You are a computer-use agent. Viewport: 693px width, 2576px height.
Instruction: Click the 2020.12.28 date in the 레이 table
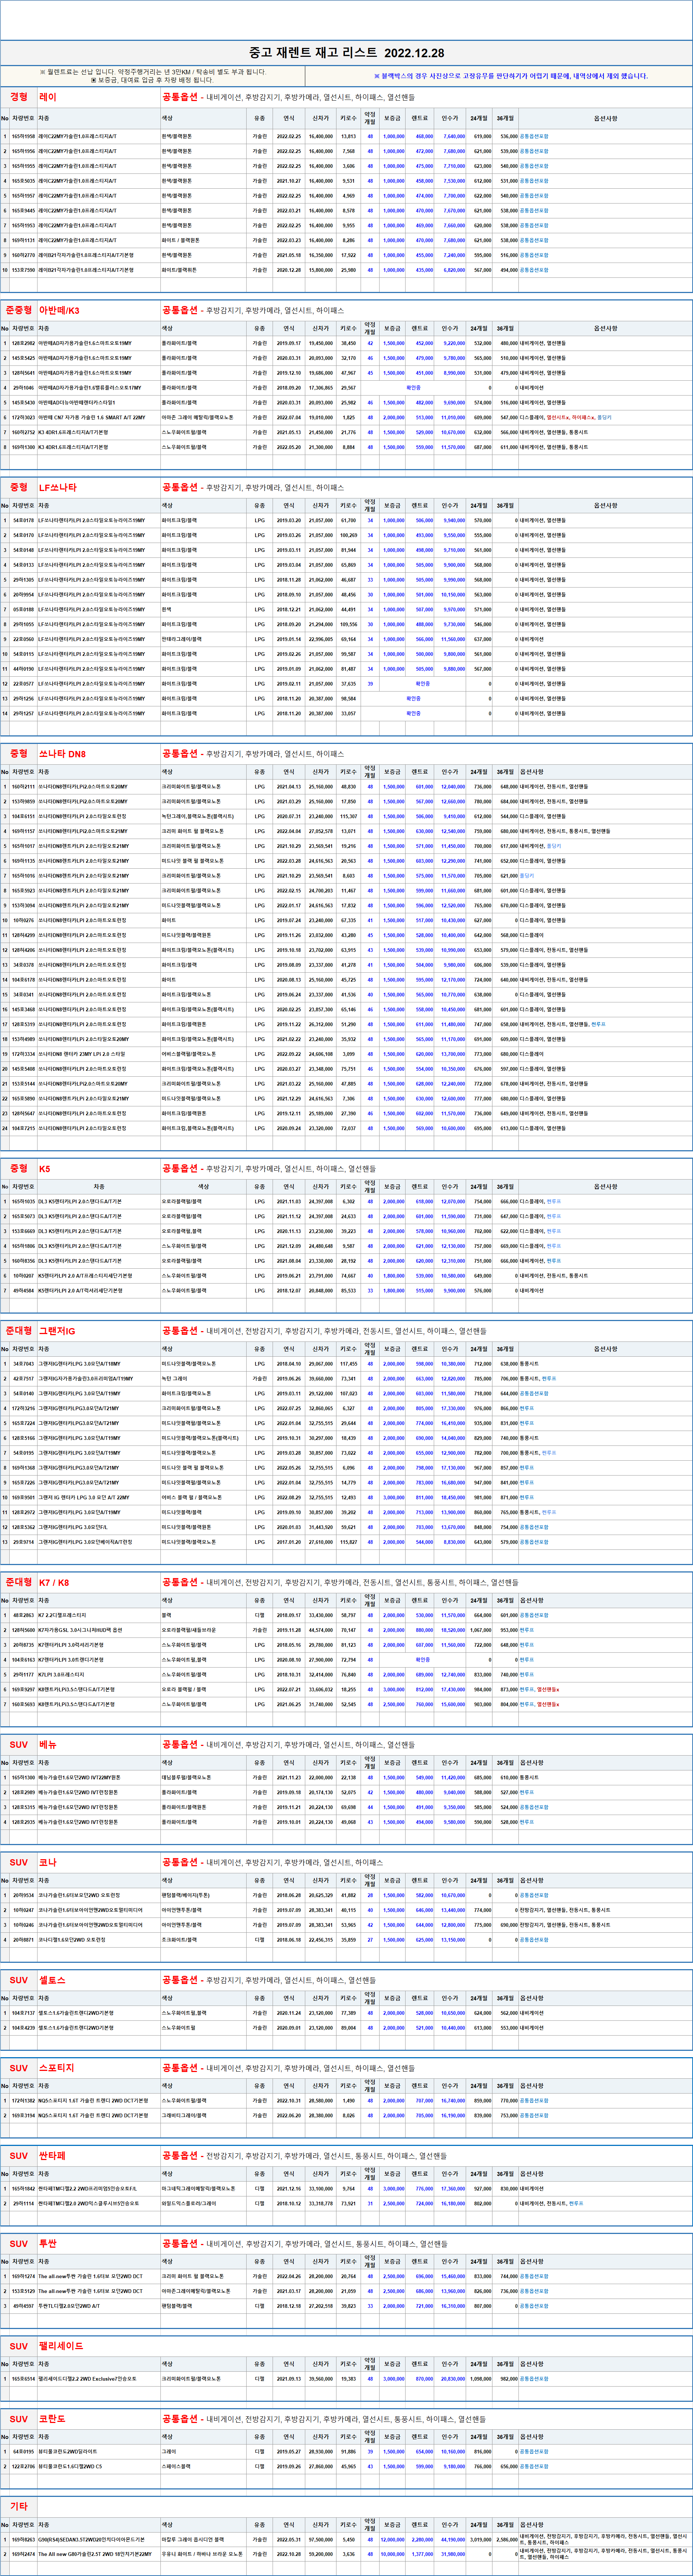pos(289,270)
